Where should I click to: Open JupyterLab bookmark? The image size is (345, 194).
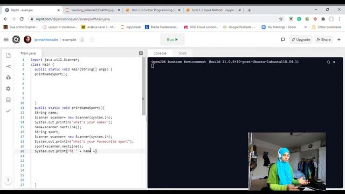130,27
